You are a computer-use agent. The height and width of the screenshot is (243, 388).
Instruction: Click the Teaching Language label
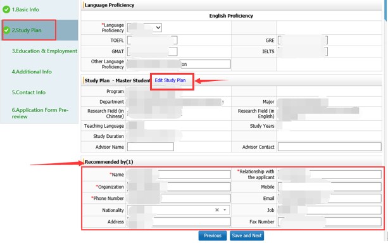click(104, 126)
